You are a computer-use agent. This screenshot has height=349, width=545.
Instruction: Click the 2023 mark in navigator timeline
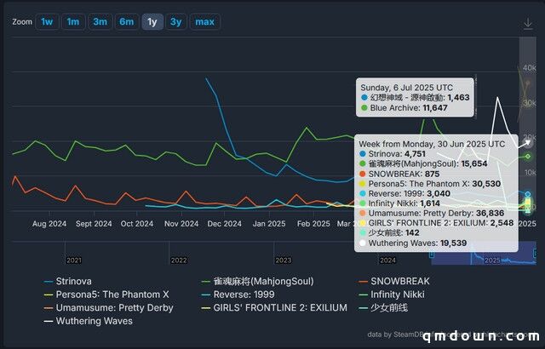tap(284, 260)
